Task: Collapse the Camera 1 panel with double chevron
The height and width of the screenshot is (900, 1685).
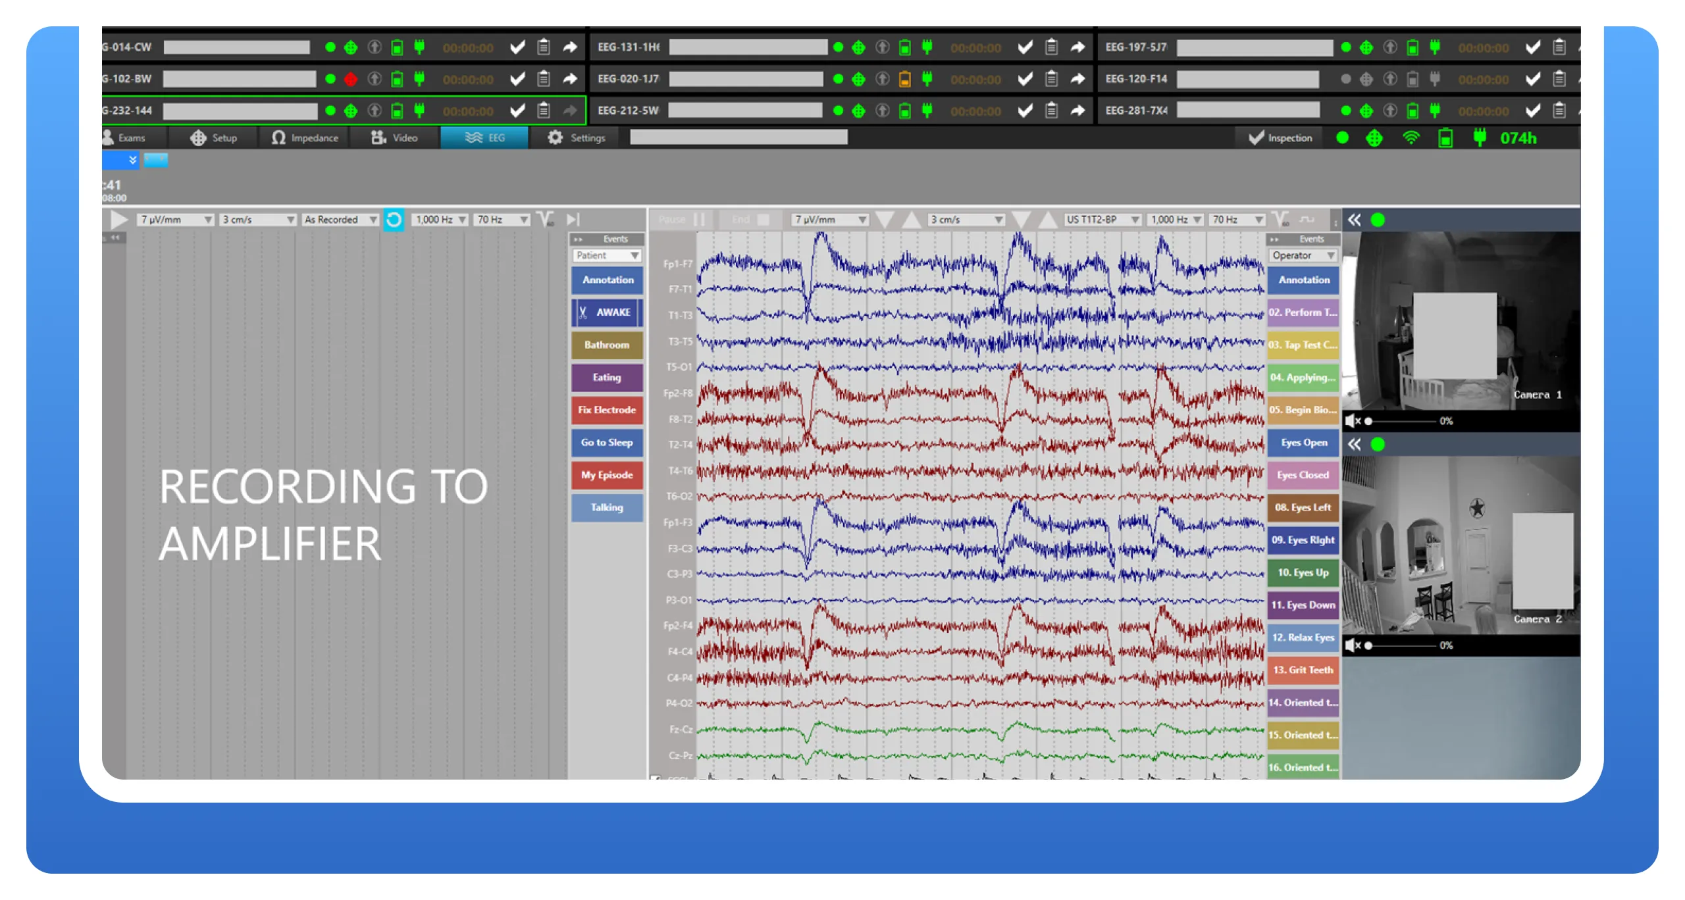Action: click(x=1354, y=220)
